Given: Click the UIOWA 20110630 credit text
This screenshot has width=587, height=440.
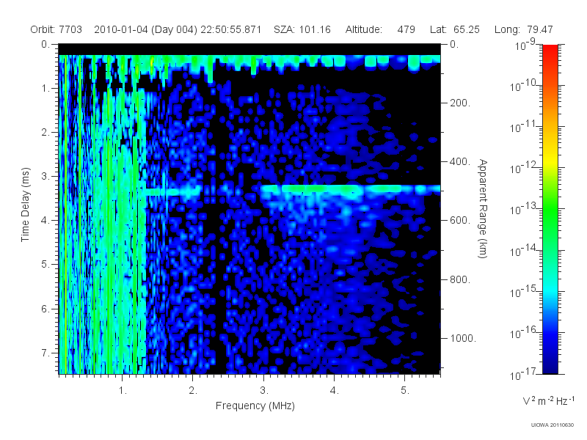Looking at the screenshot, I should [x=553, y=425].
